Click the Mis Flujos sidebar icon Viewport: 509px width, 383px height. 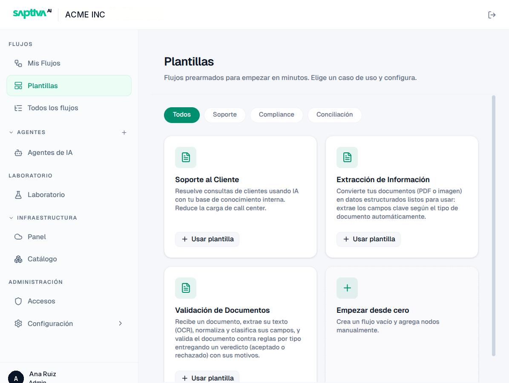(18, 63)
